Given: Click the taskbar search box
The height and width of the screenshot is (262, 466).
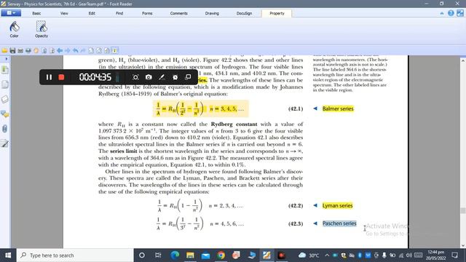Looking at the screenshot, I should (75, 255).
